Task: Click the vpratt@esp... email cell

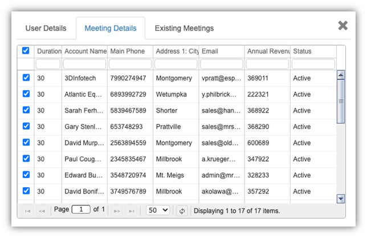Action: coord(221,78)
